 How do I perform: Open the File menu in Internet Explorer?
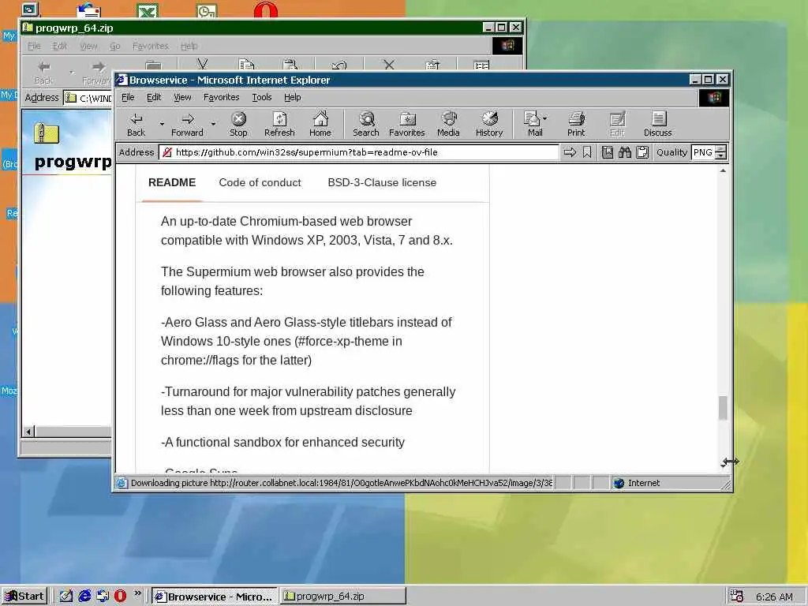128,97
